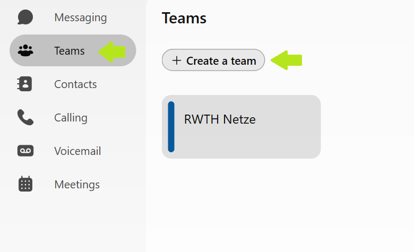Click green arrow beside Create a team
The width and height of the screenshot is (414, 252).
tap(287, 60)
